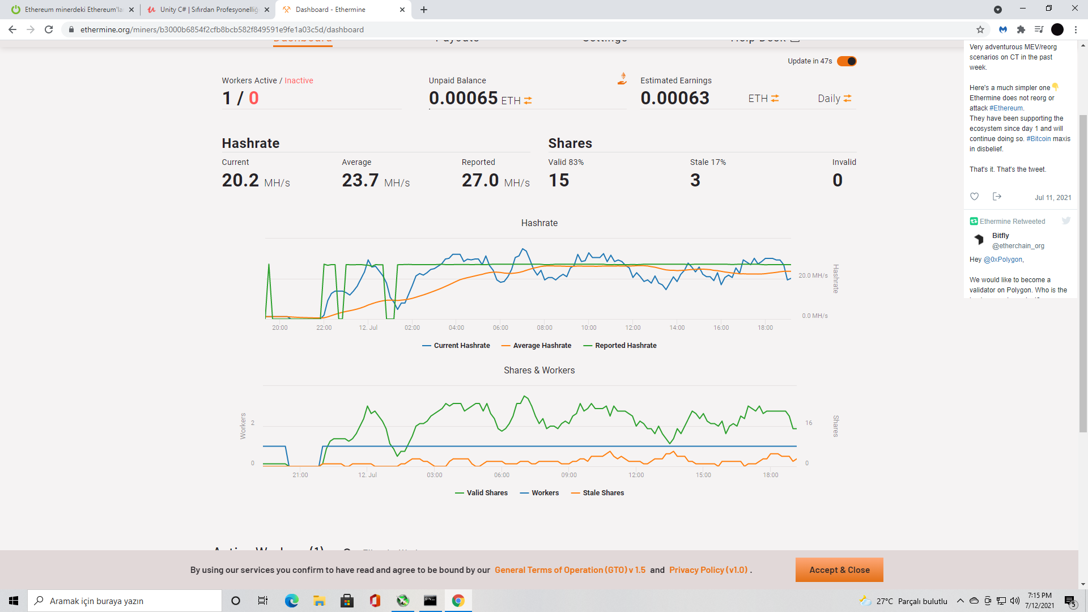Click the Windows search input field
Screen dimensions: 1088x612
pos(125,601)
